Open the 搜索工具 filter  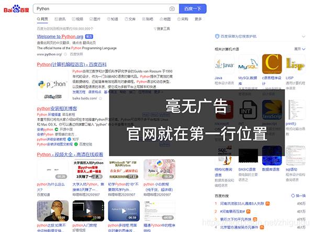tap(163, 29)
